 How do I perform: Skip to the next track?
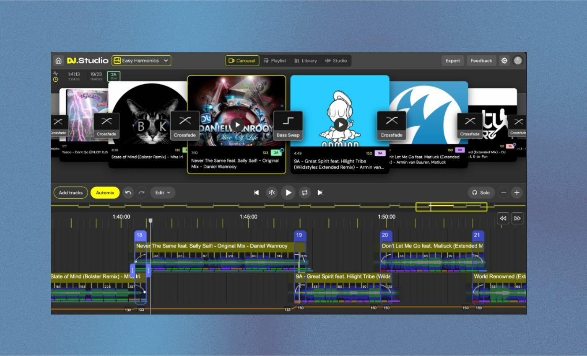click(320, 193)
